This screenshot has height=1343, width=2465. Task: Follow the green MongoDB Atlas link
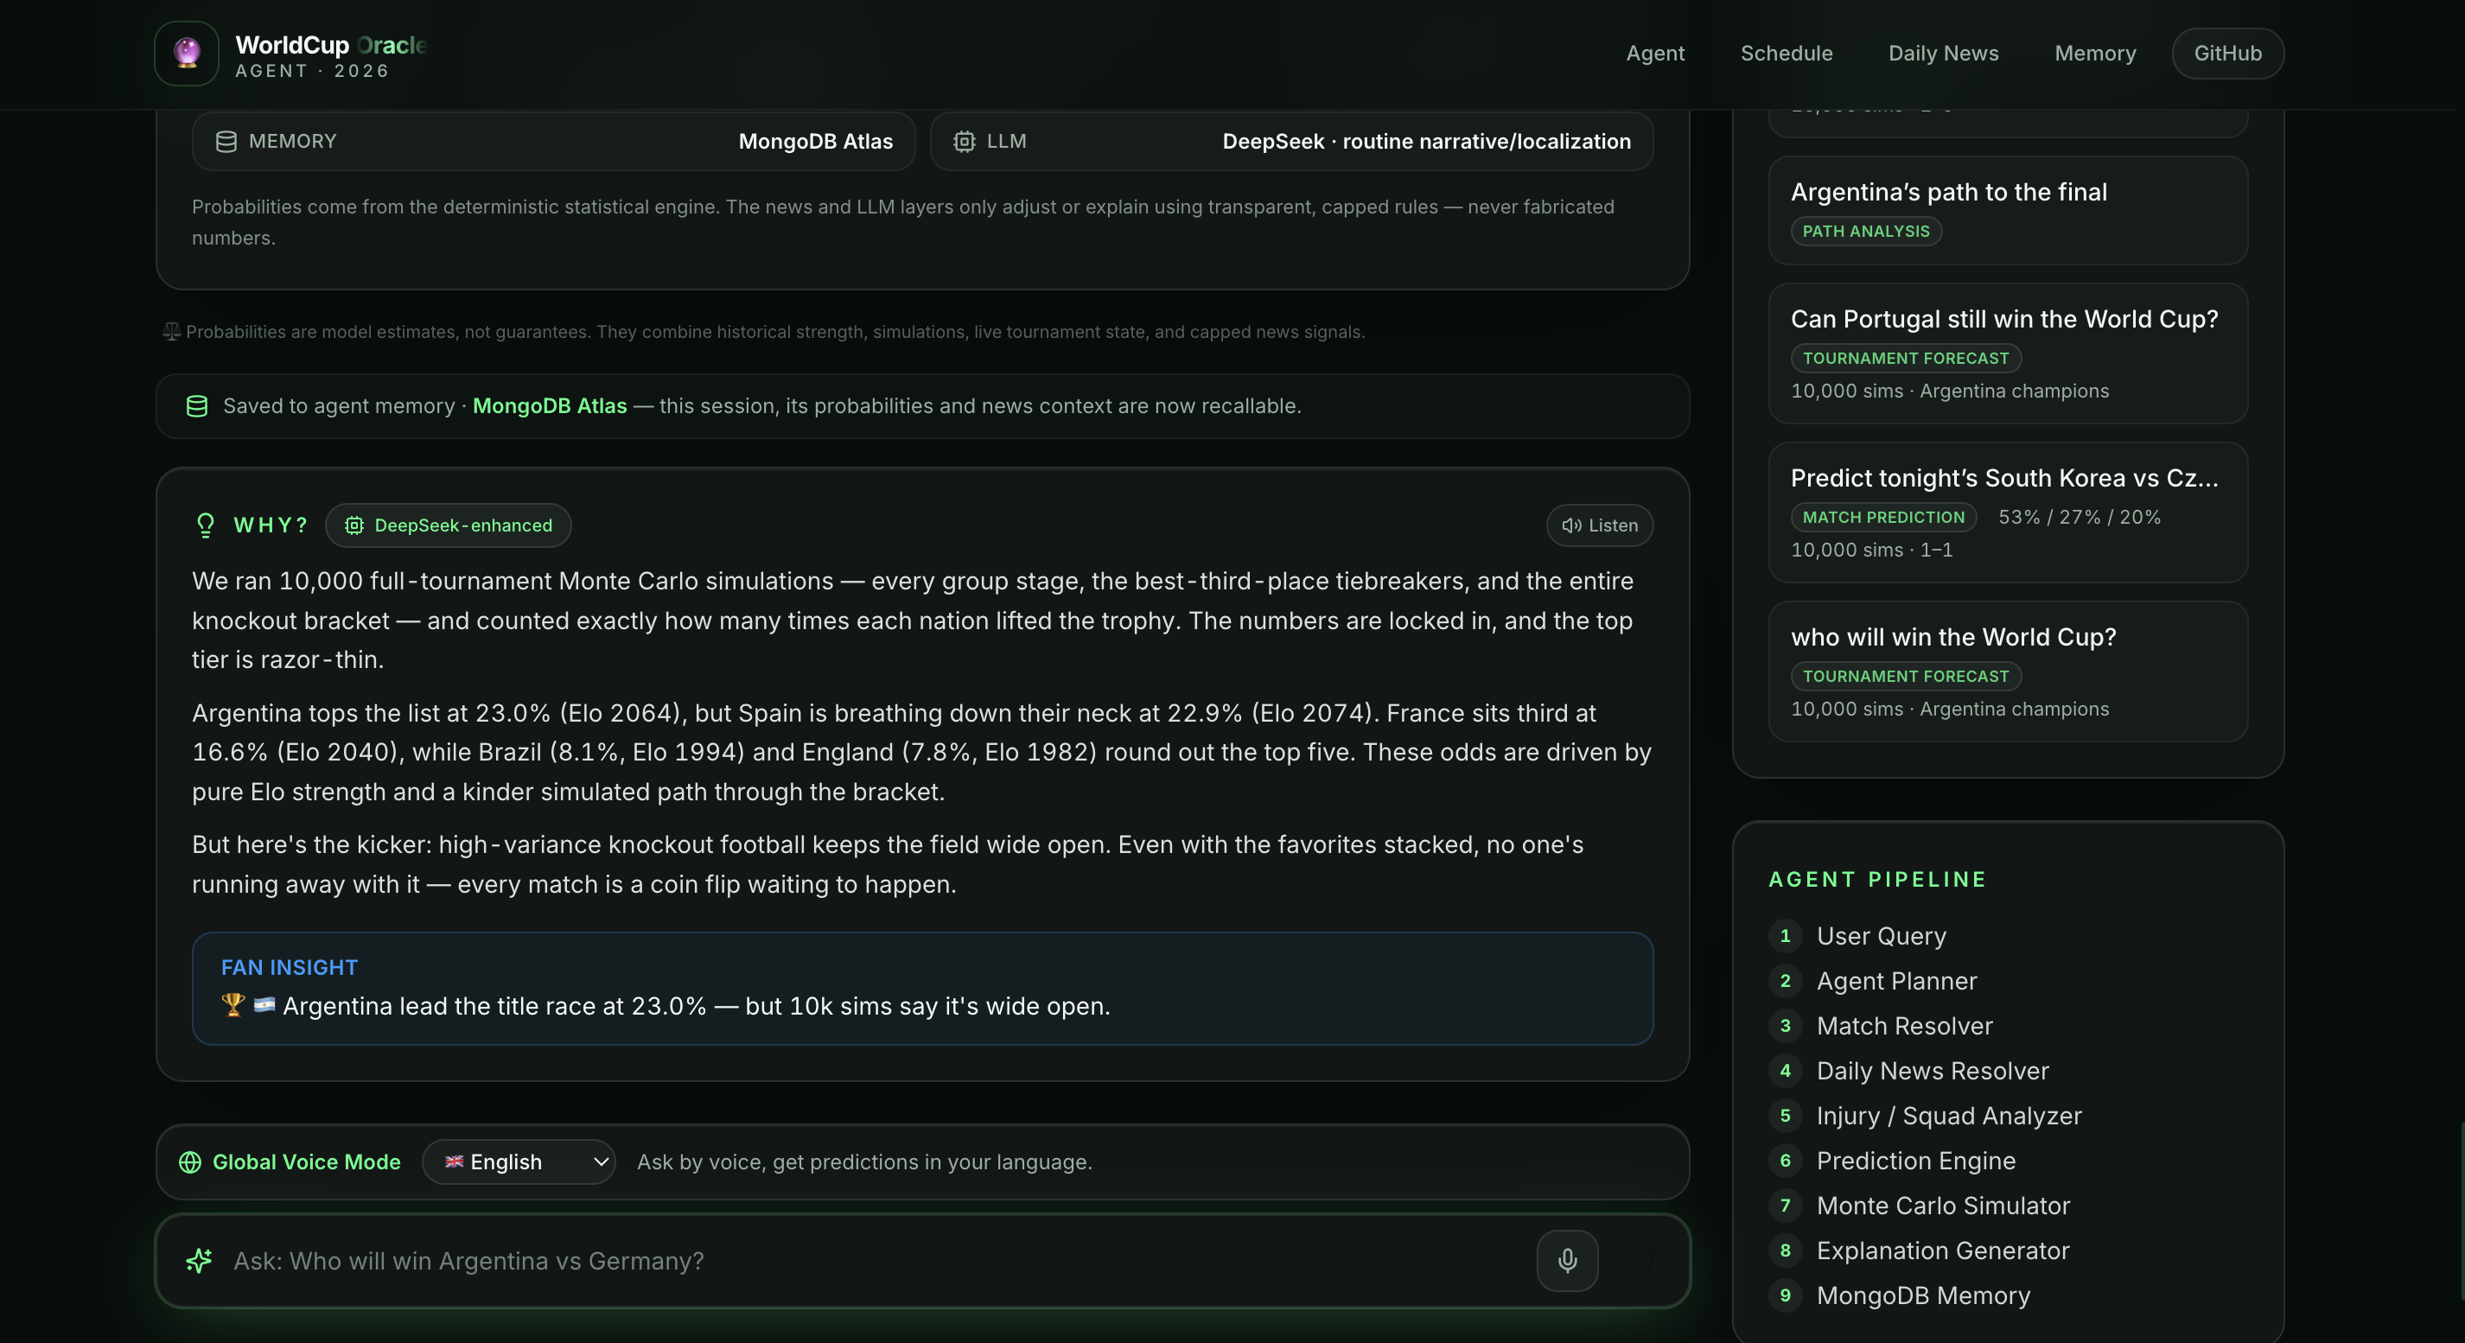tap(551, 406)
